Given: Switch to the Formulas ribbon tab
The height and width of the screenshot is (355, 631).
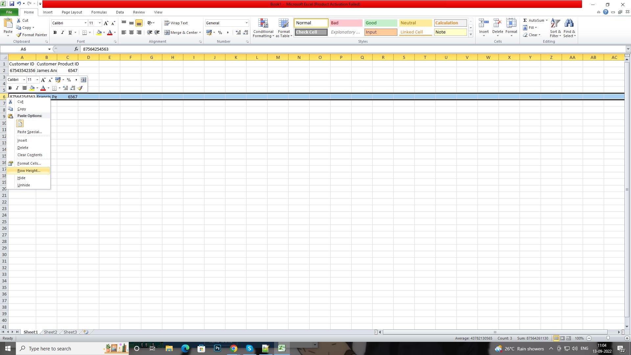Looking at the screenshot, I should (x=99, y=12).
